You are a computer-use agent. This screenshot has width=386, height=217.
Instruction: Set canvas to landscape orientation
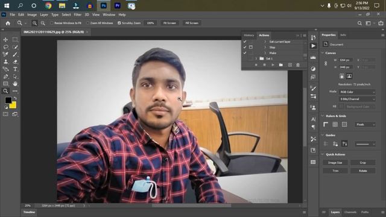click(x=349, y=76)
